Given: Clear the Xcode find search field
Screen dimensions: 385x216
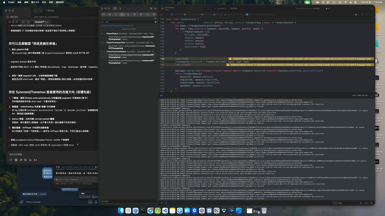Looking at the screenshot, I should click(x=156, y=22).
